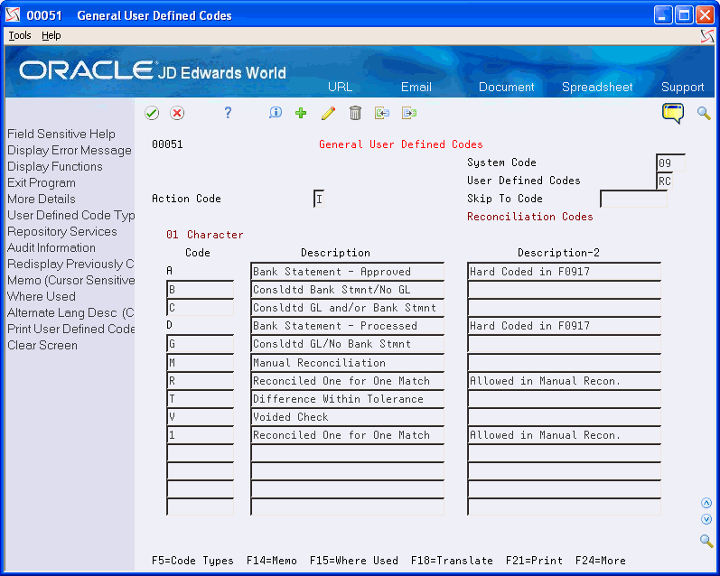The width and height of the screenshot is (720, 576).
Task: Choose Exit Program in sidebar
Action: pos(42,182)
